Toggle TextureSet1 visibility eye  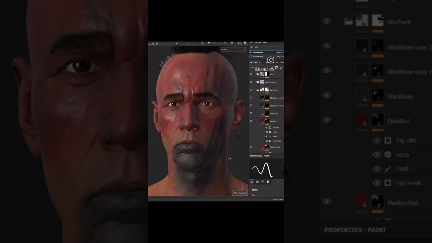(250, 52)
